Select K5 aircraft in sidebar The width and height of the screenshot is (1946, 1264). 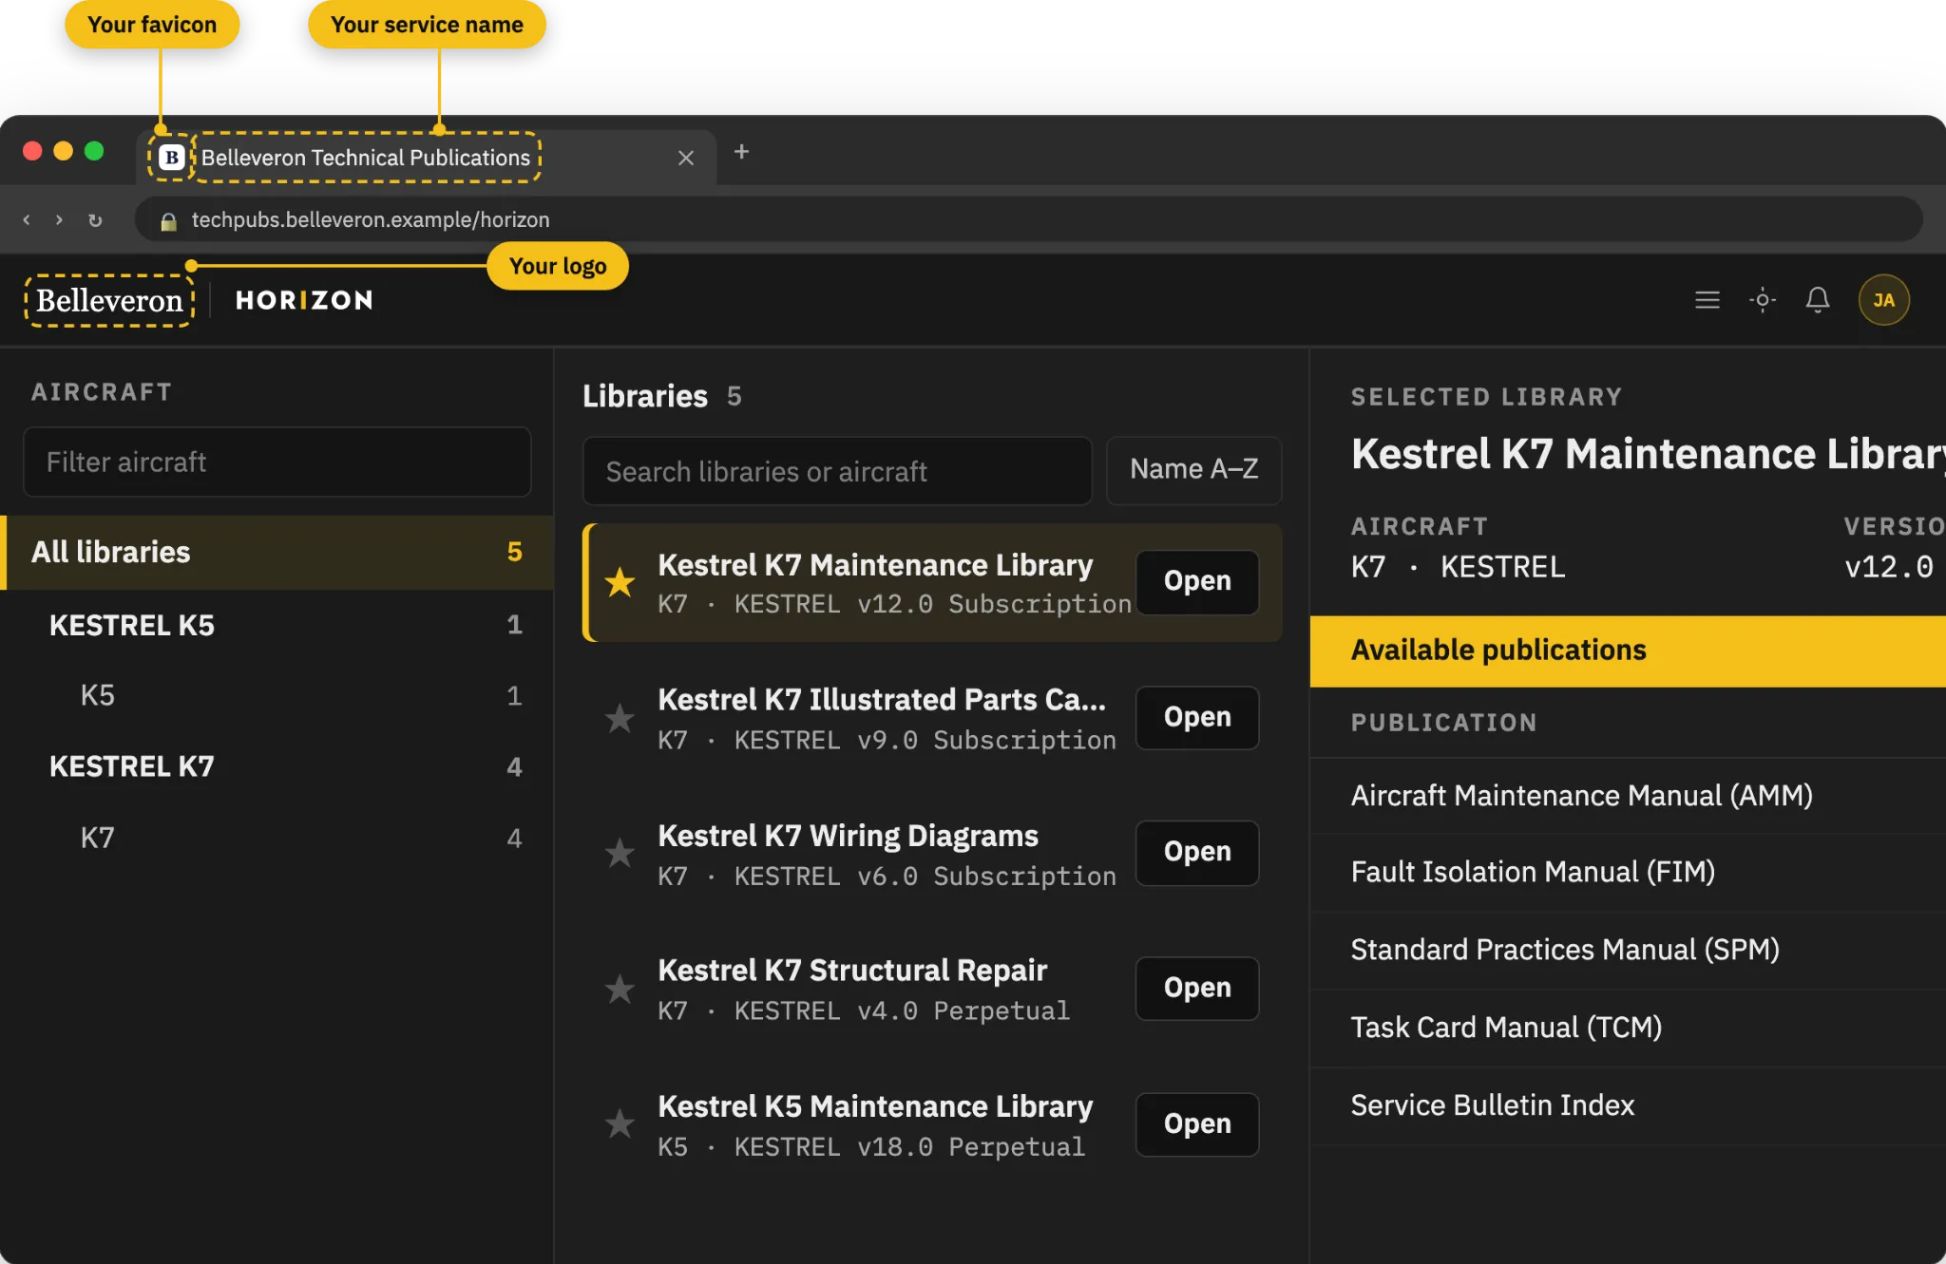277,695
